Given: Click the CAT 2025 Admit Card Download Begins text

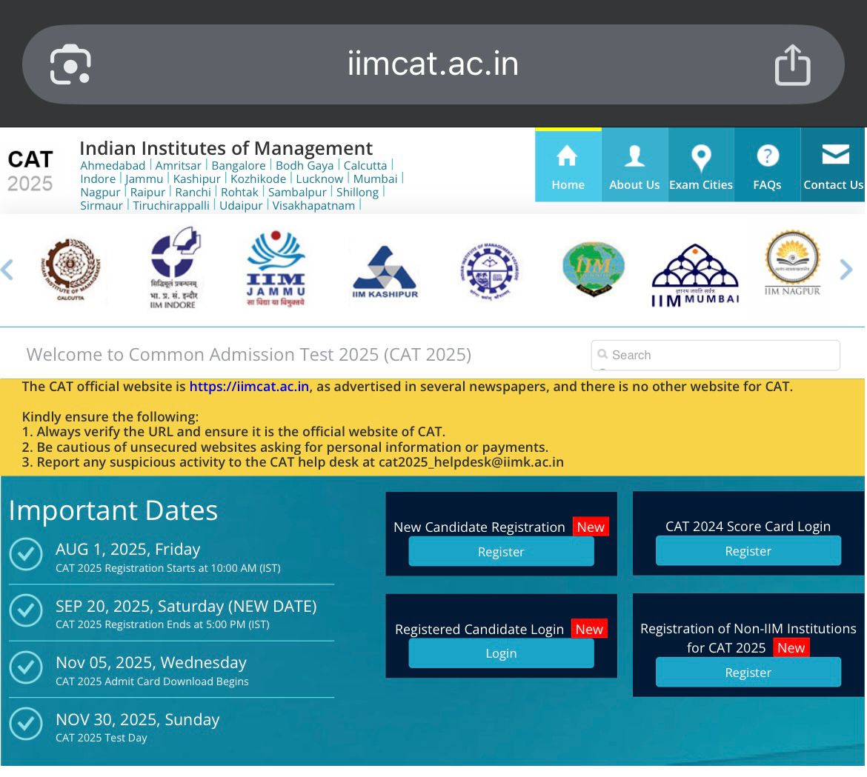Looking at the screenshot, I should (152, 681).
